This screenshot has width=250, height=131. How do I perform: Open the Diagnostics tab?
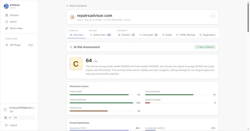pyautogui.click(x=207, y=35)
